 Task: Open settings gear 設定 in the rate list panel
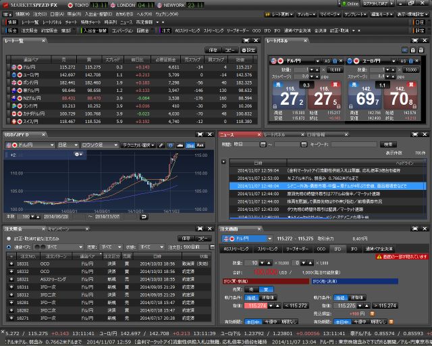pyautogui.click(x=248, y=50)
